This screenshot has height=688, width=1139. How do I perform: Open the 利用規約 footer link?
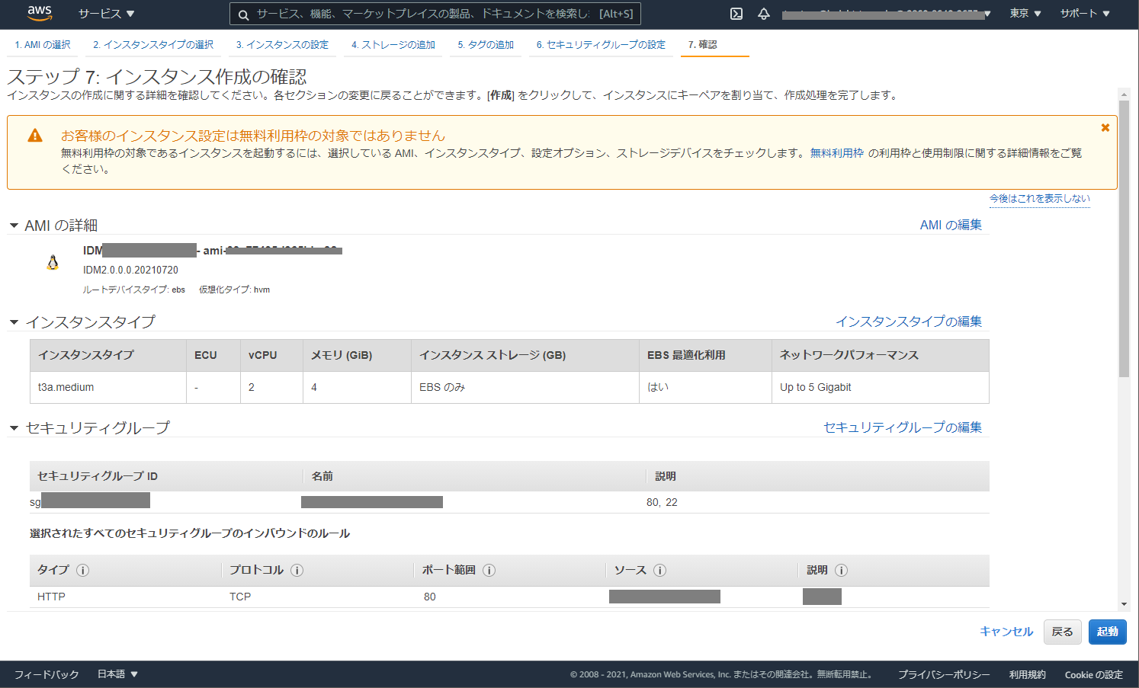1028,674
